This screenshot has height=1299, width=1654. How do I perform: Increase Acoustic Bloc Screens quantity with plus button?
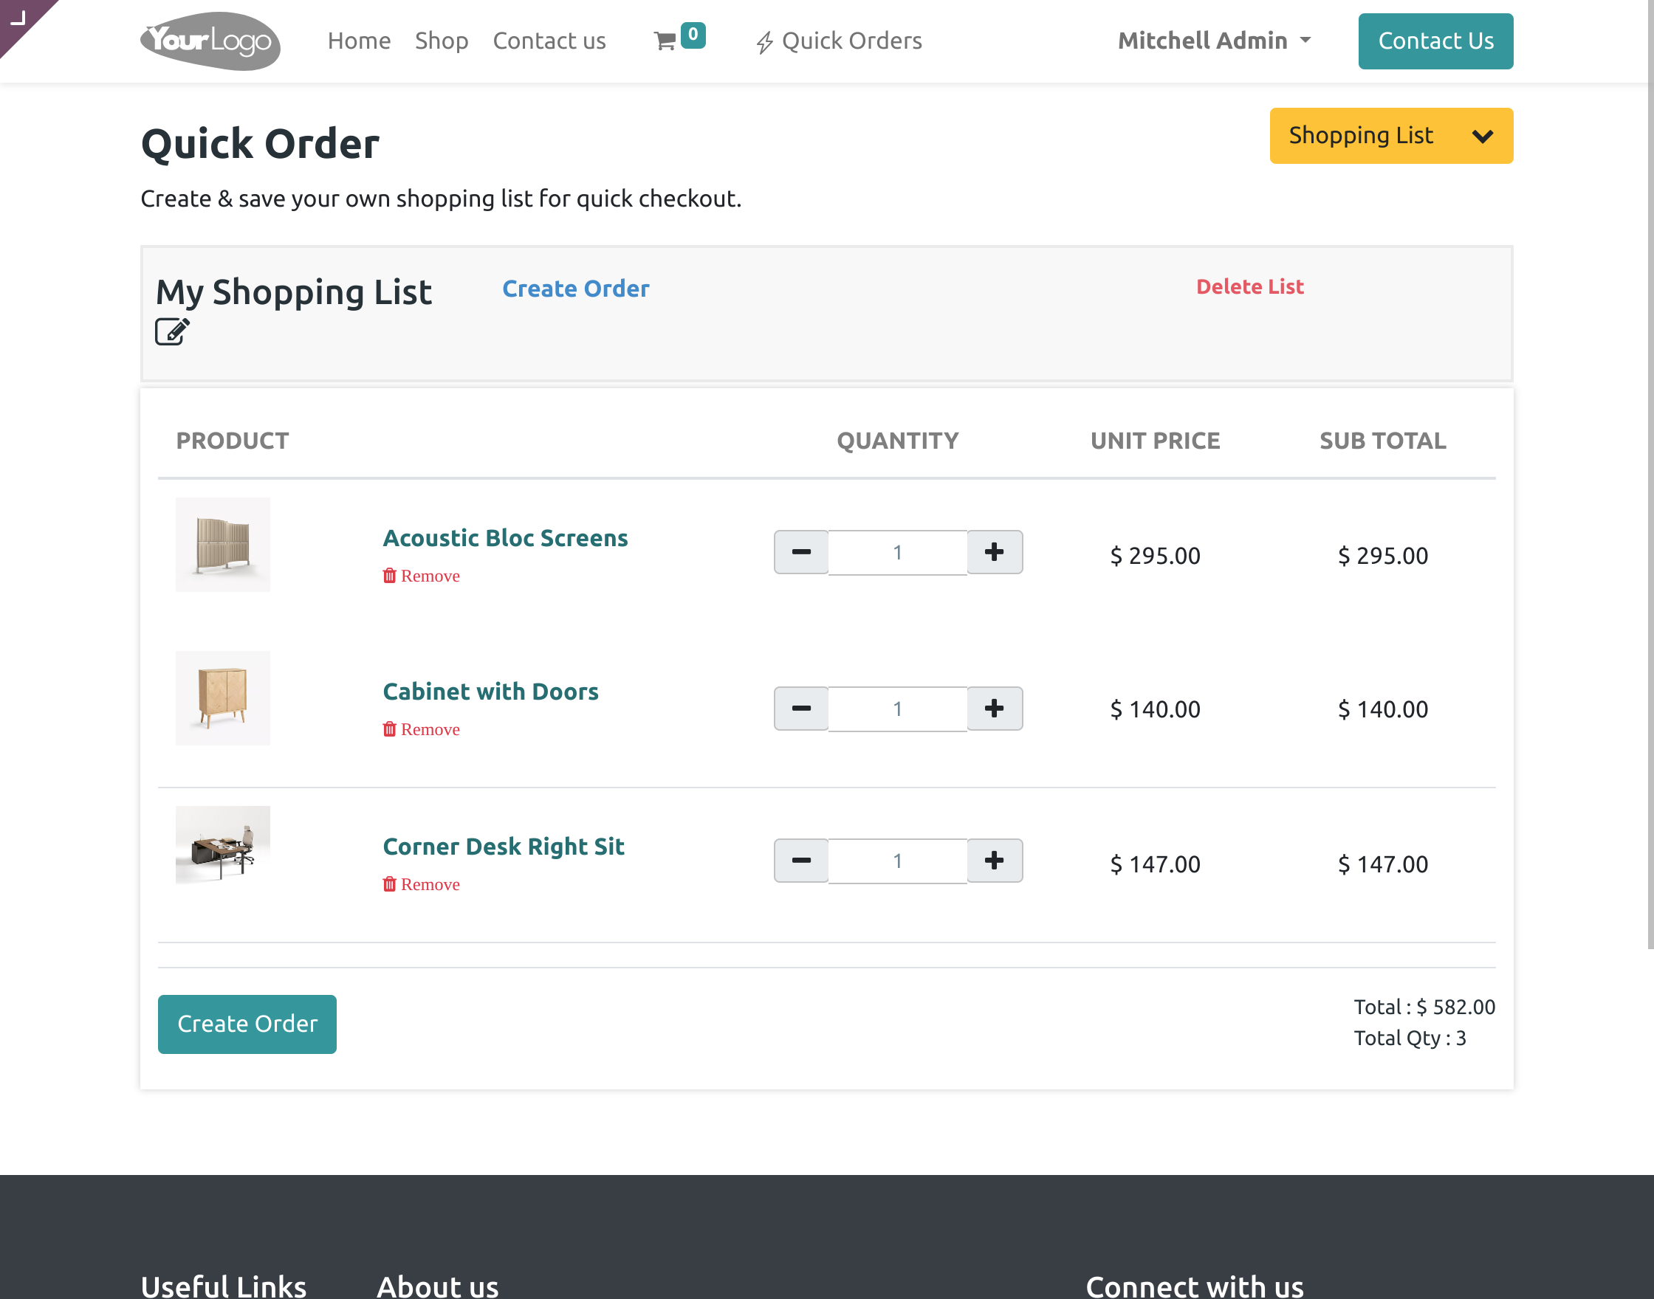995,552
